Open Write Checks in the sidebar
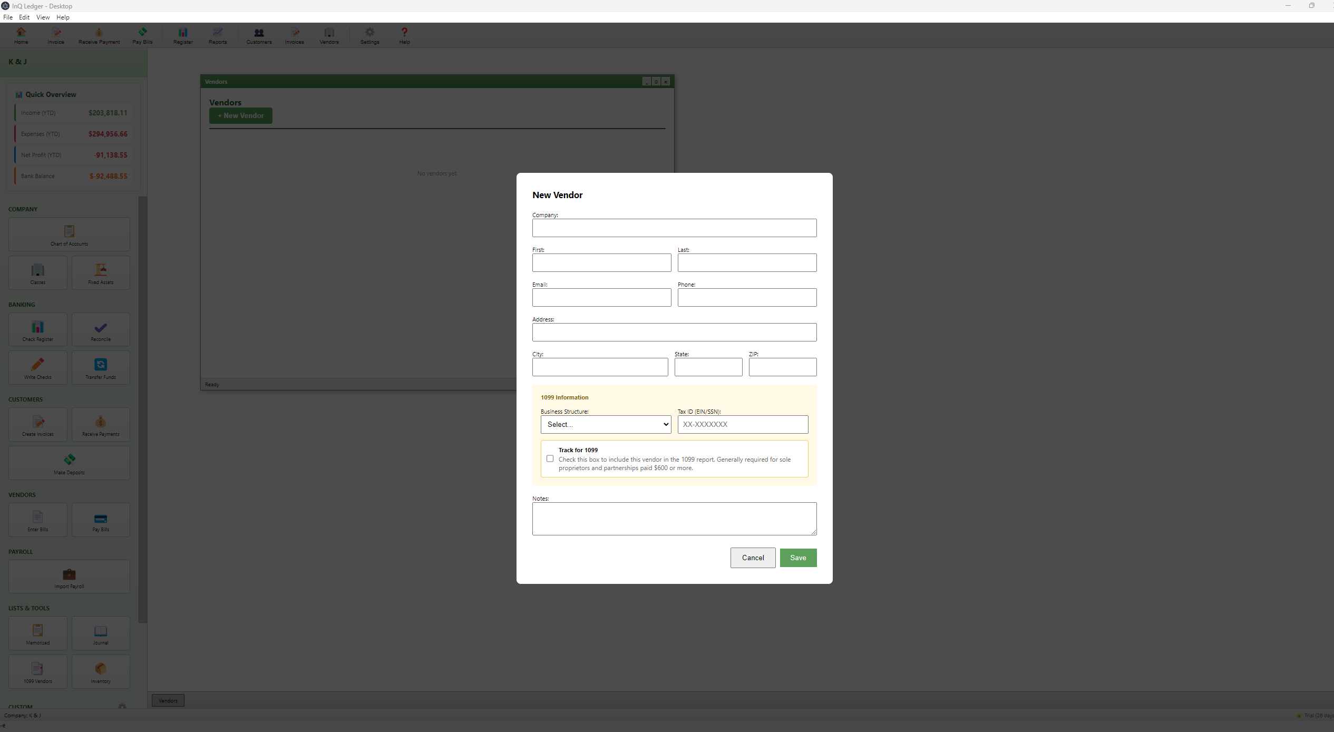Viewport: 1334px width, 732px height. click(x=38, y=368)
